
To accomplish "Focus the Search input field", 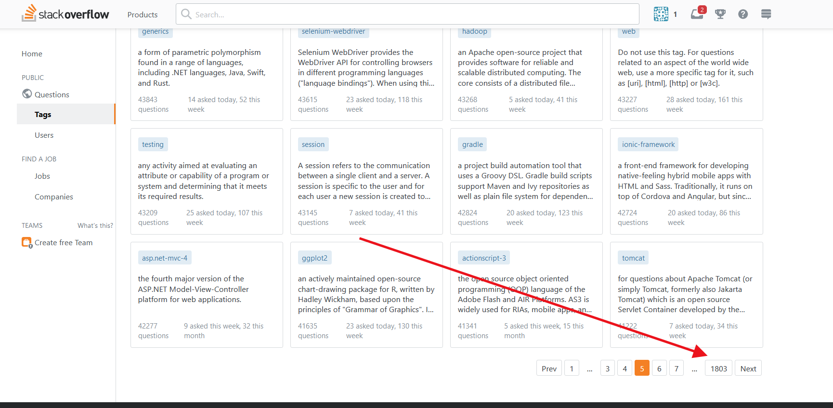I will (407, 14).
